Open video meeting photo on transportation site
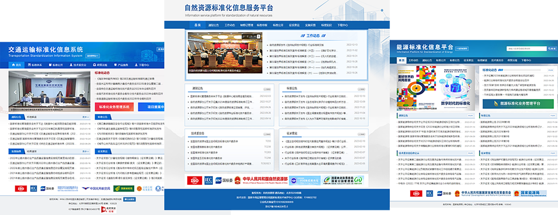 point(49,92)
